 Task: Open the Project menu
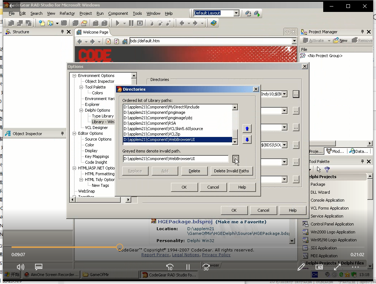pos(86,13)
